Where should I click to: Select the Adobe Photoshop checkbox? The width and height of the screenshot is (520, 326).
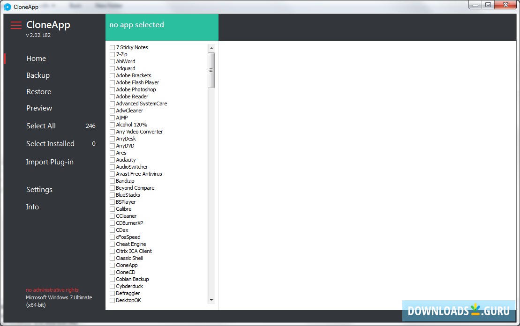(x=112, y=89)
